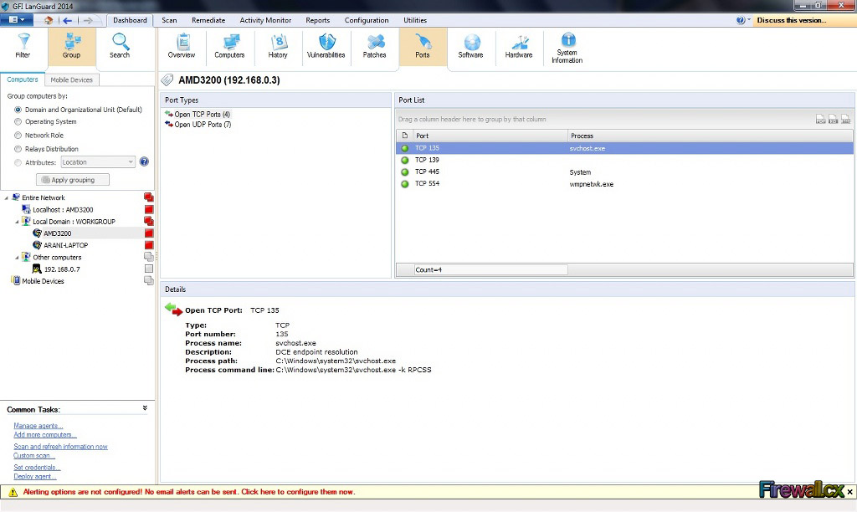Sort by the Process column header
The height and width of the screenshot is (512, 857).
[710, 136]
